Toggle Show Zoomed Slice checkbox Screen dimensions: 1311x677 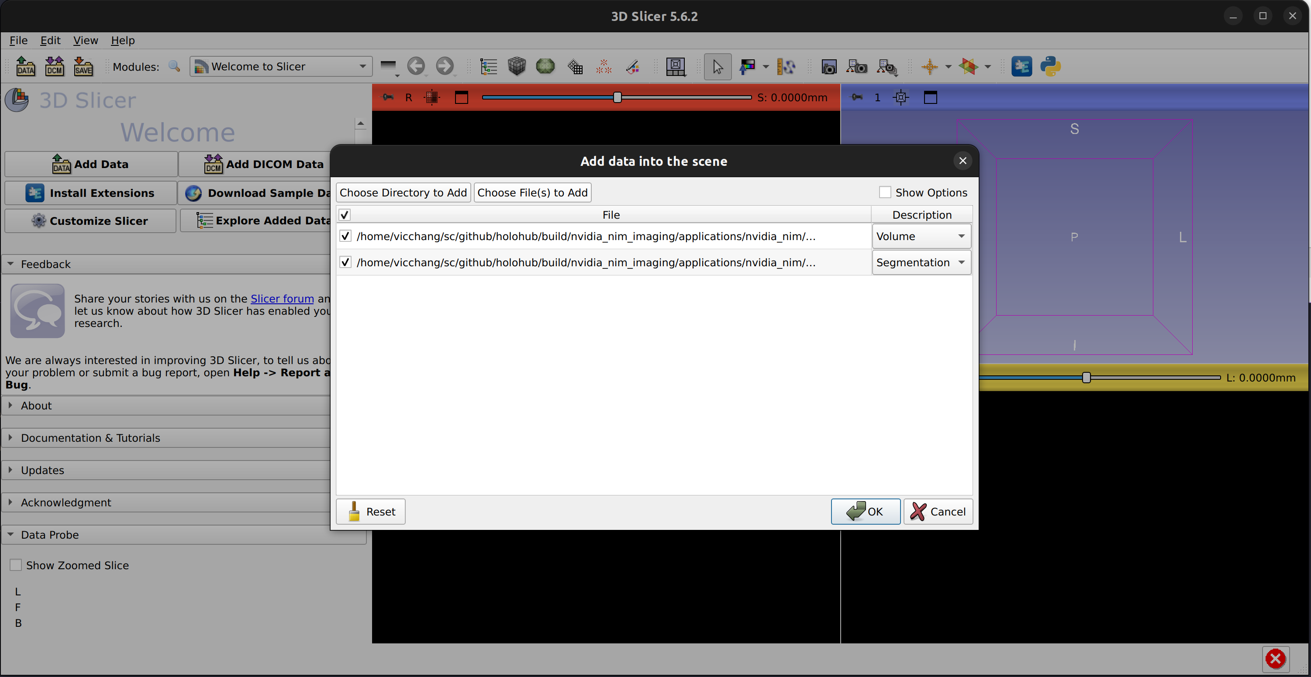(x=16, y=565)
